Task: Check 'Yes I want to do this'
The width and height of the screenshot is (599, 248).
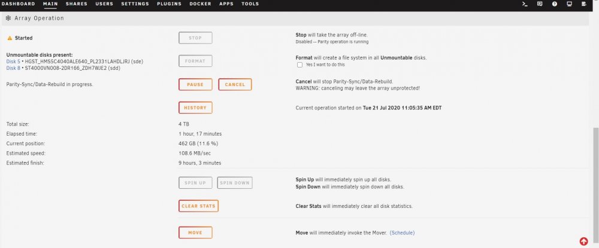Action: [x=300, y=65]
